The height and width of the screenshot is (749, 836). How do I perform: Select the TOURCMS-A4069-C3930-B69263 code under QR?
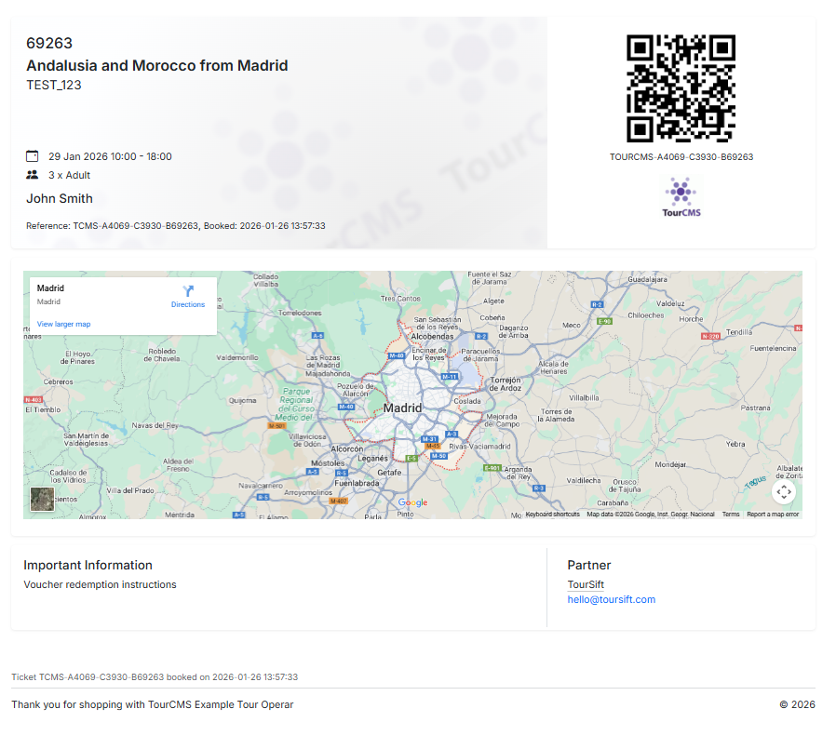(681, 157)
